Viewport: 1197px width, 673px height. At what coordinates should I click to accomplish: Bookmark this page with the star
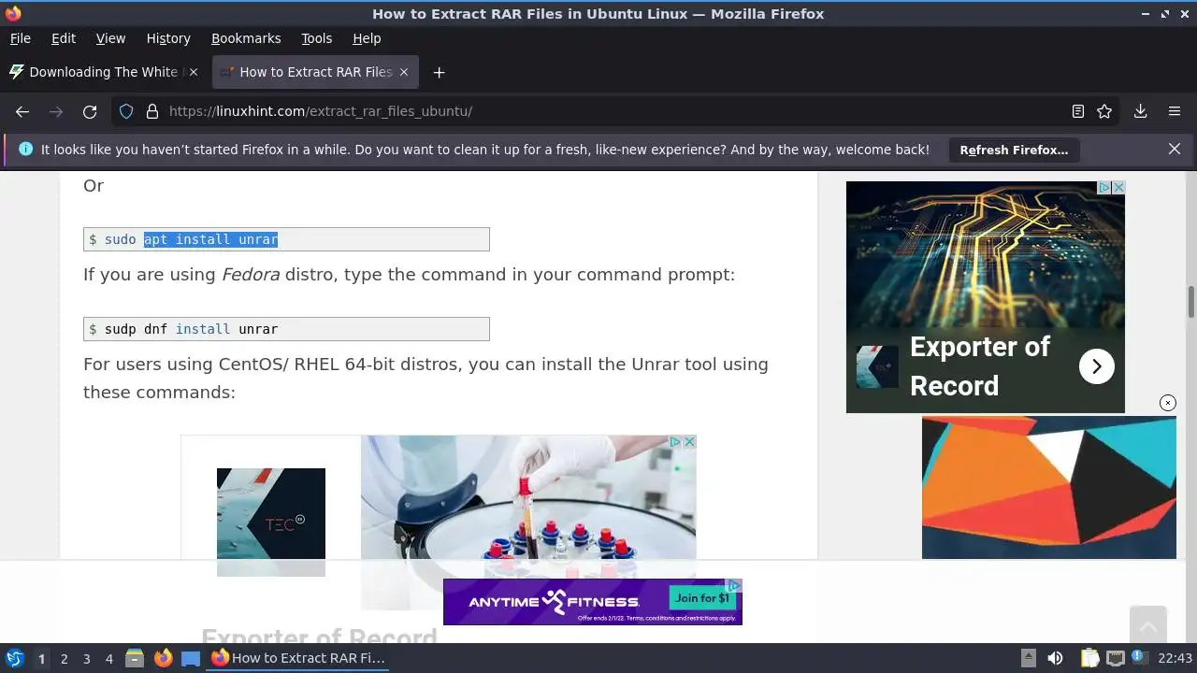[1104, 111]
